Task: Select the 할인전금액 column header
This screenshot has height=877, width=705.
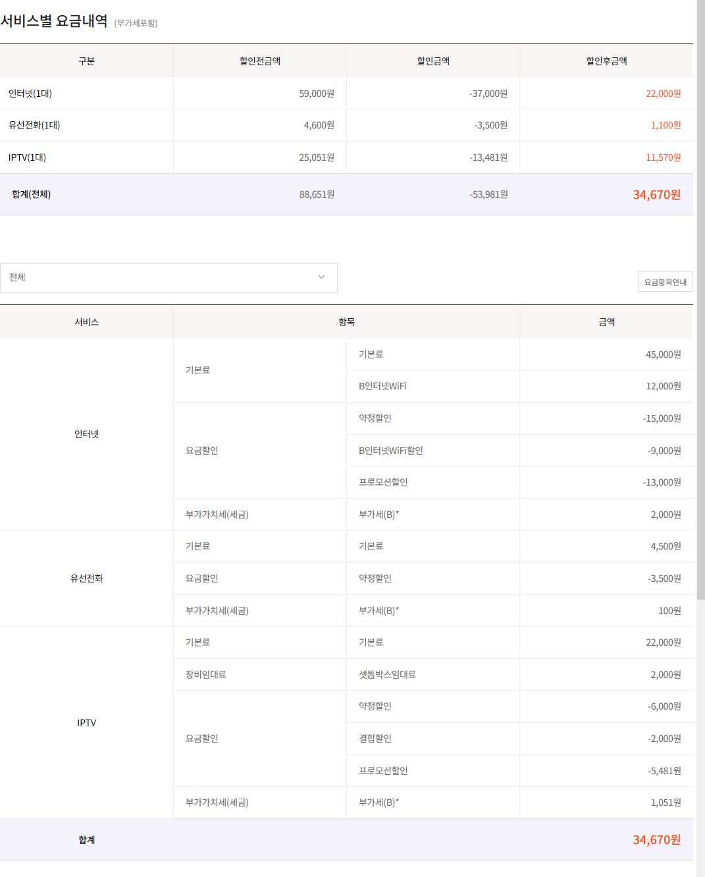Action: [260, 61]
